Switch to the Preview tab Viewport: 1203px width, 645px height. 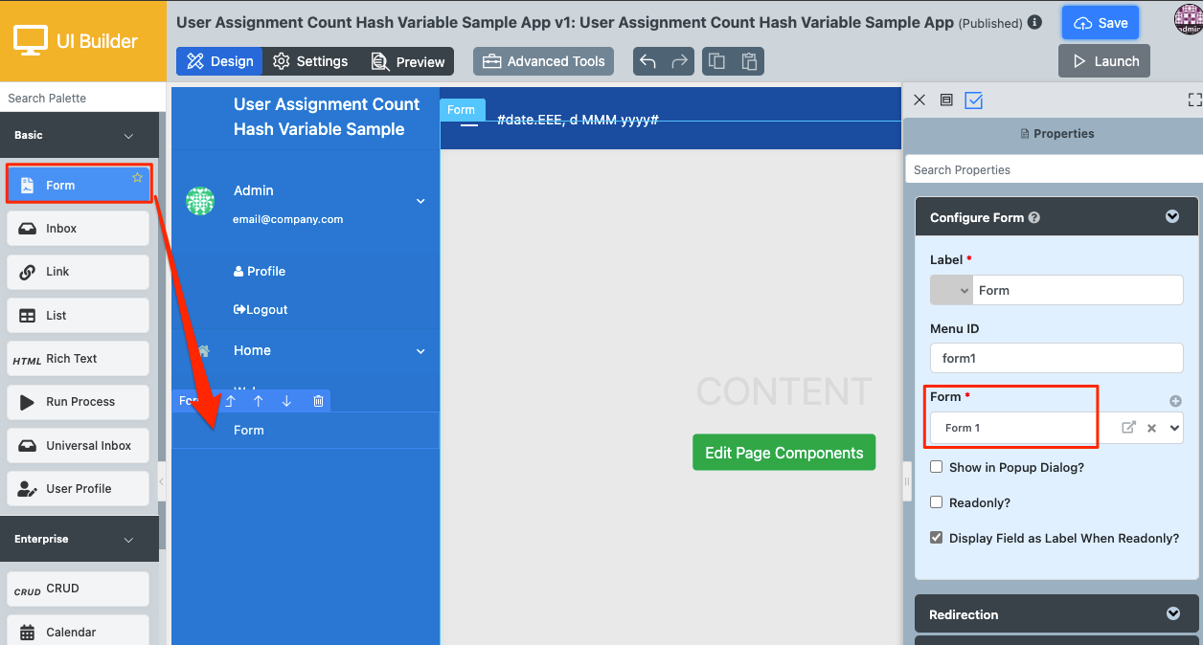(407, 61)
